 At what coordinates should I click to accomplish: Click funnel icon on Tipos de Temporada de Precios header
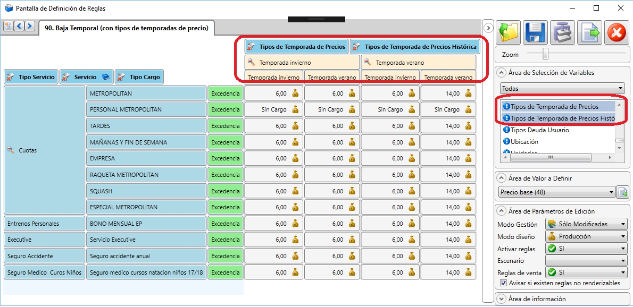coord(251,47)
